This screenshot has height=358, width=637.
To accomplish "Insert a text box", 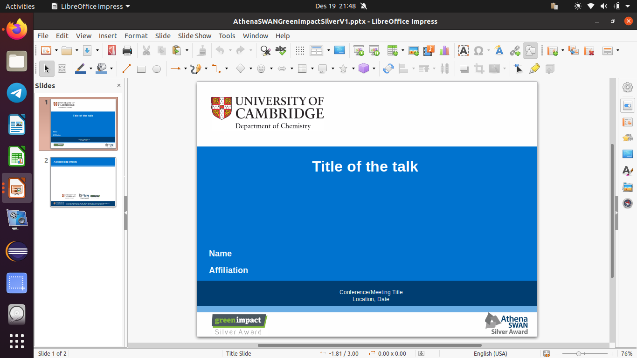I will pyautogui.click(x=463, y=50).
